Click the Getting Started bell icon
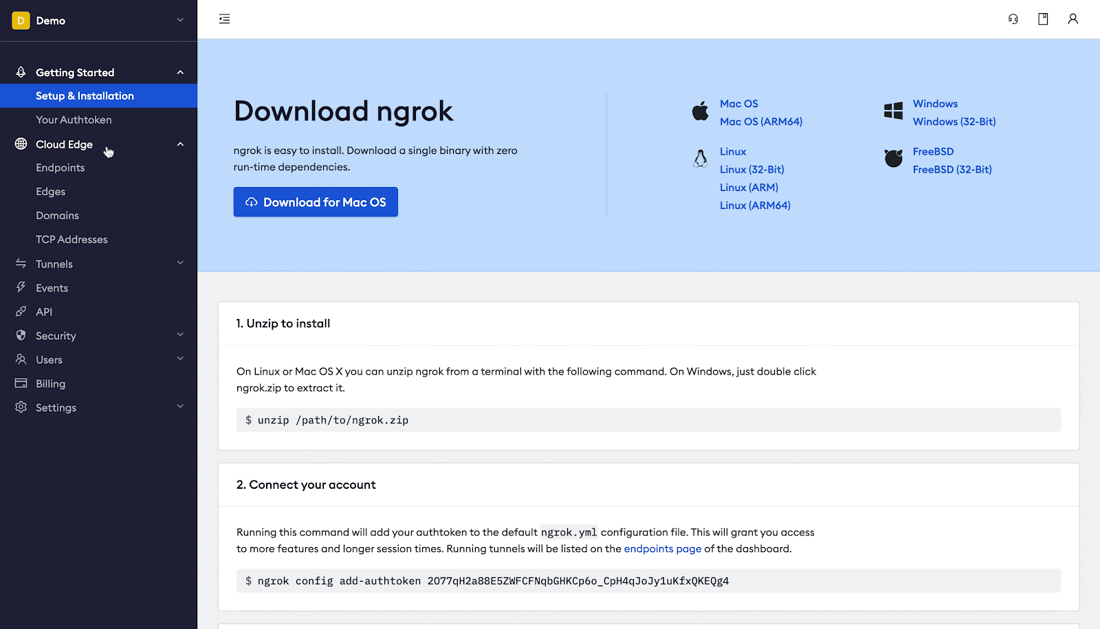Screen dimensions: 1100x629 (21, 71)
